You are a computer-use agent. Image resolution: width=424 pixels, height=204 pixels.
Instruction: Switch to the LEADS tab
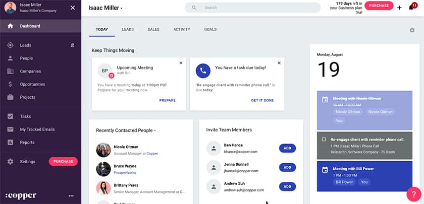128,29
